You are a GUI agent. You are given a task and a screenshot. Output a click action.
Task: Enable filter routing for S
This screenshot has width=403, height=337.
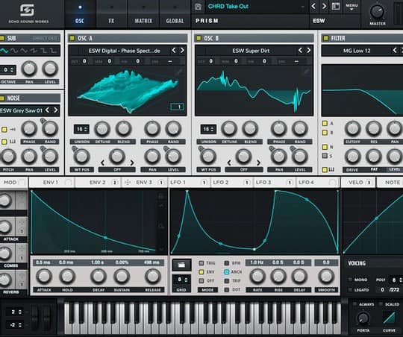point(325,156)
